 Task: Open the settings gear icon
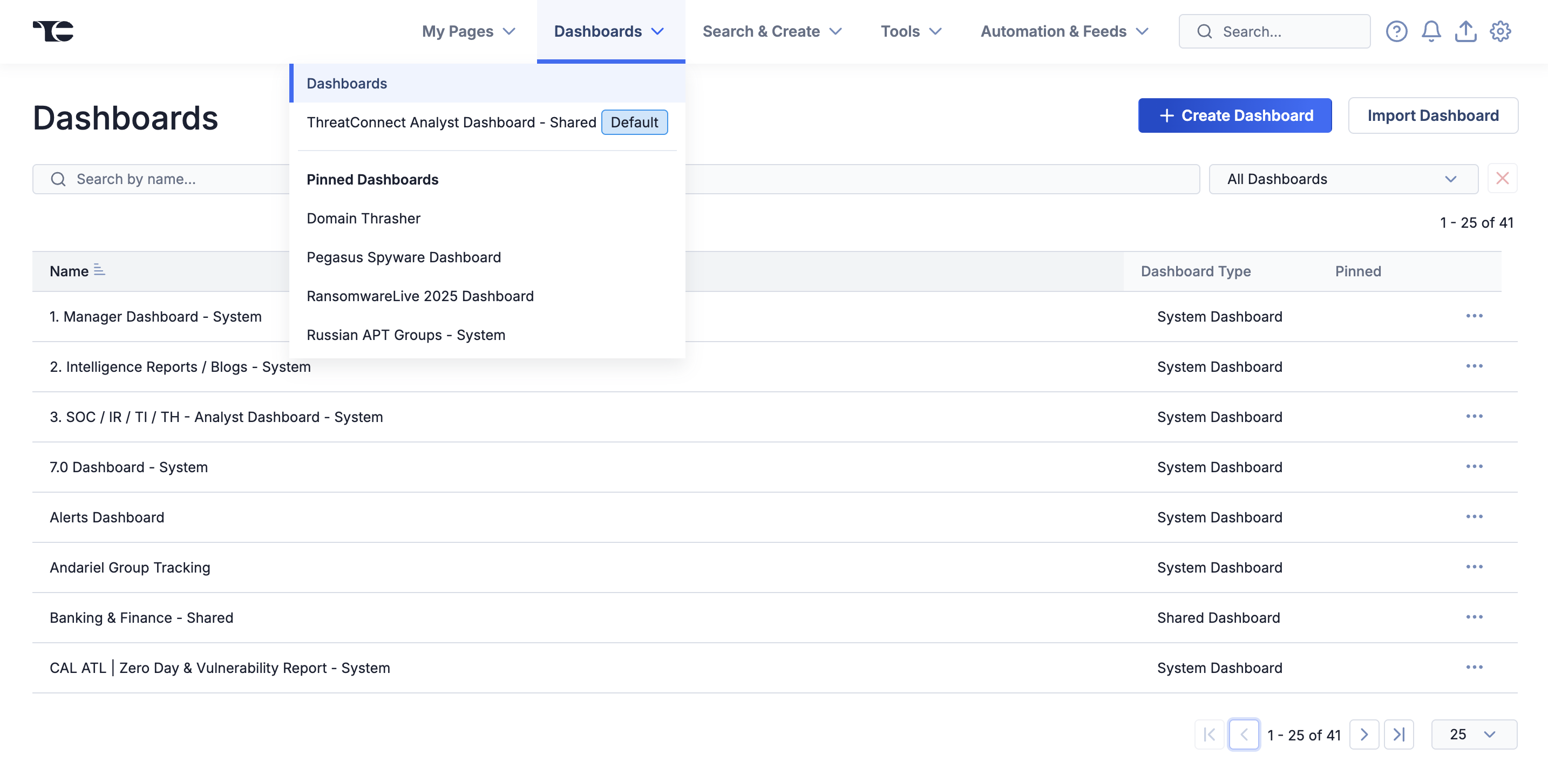click(x=1501, y=31)
